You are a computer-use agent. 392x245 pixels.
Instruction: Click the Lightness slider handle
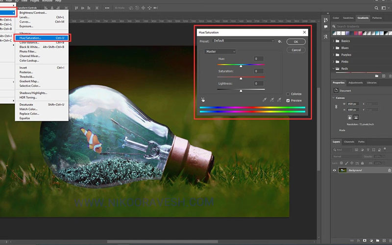pos(241,91)
